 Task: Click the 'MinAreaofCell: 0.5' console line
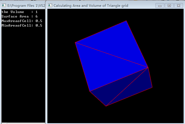pyautogui.click(x=22, y=25)
